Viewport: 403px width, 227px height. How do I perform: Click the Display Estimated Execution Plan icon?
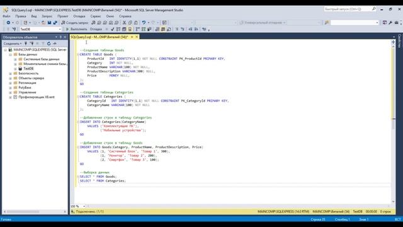point(118,29)
